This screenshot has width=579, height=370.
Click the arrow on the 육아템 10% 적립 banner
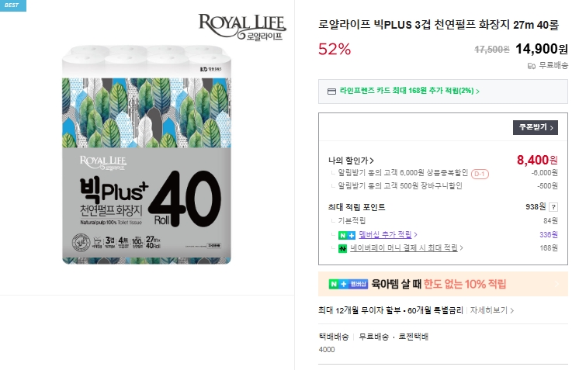pos(556,284)
